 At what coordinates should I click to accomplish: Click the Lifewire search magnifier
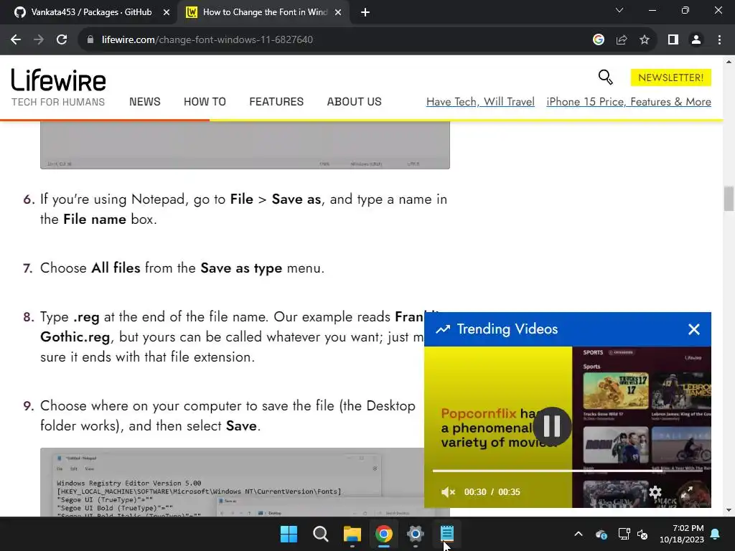tap(605, 77)
